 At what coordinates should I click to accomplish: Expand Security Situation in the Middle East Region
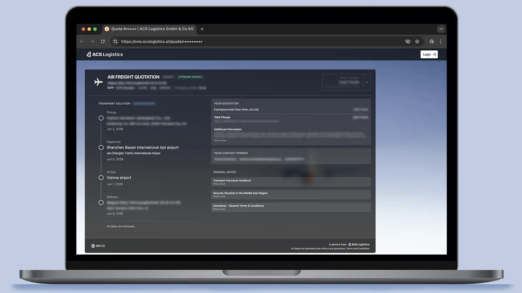[x=291, y=195]
